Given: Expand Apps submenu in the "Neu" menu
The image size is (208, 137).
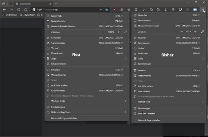Looking at the screenshot, I should (125, 59).
